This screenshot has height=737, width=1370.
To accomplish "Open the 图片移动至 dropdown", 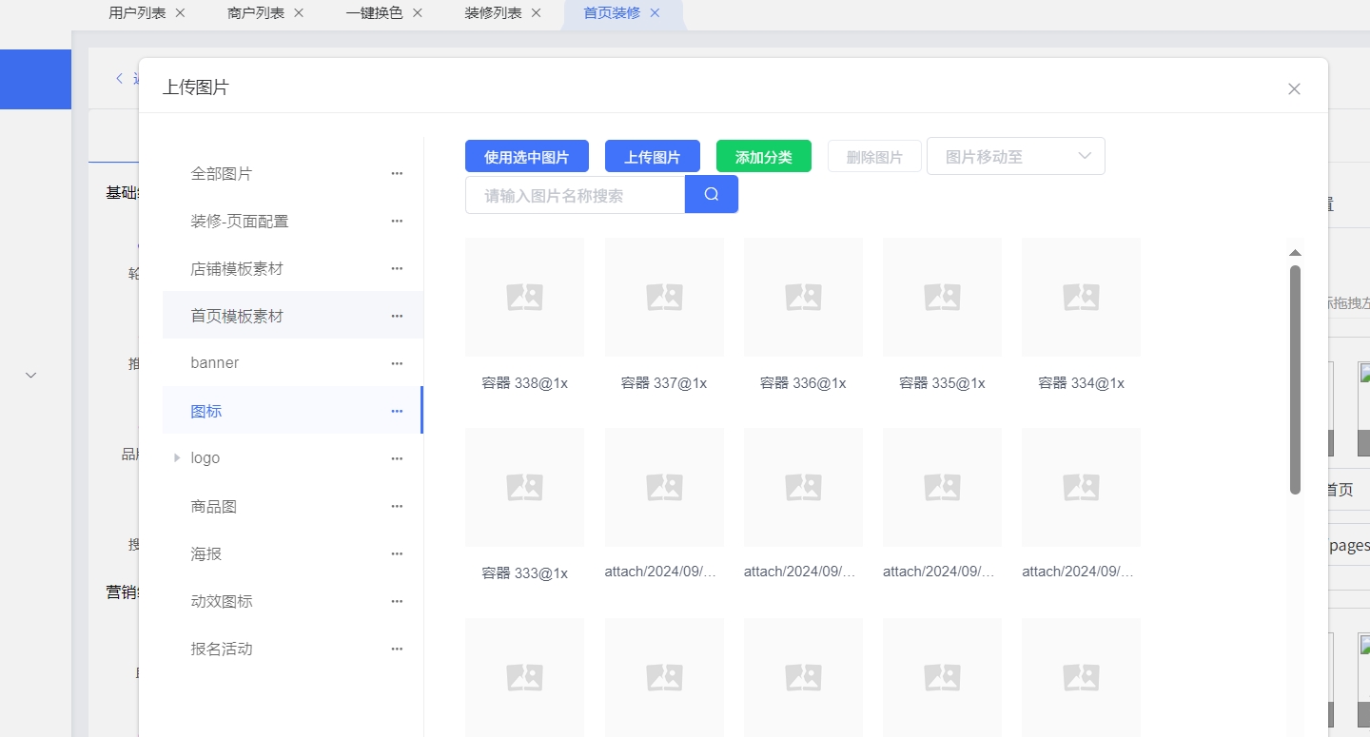I will (x=1016, y=156).
